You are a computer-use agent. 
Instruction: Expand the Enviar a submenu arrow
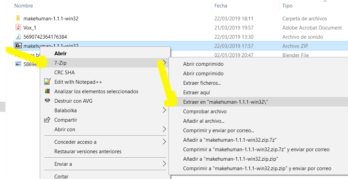(x=164, y=164)
